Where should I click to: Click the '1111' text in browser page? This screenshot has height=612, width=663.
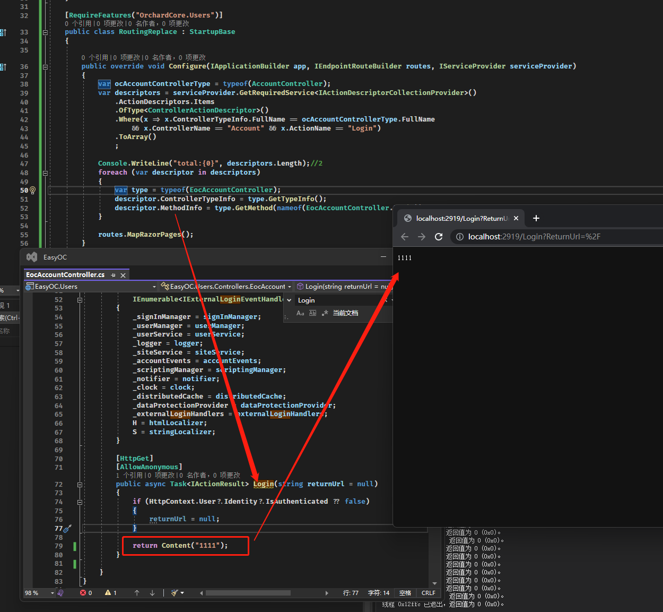(404, 258)
